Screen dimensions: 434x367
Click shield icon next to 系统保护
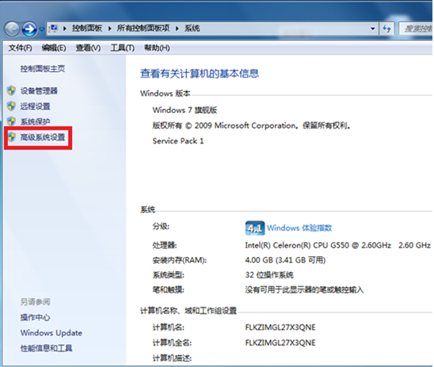click(11, 121)
